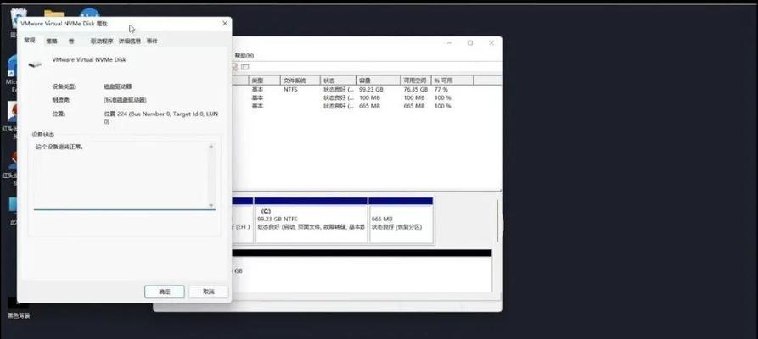758x339 pixels.
Task: Click the (标准磁盘驱动器) manufacturer value
Action: pyautogui.click(x=126, y=100)
